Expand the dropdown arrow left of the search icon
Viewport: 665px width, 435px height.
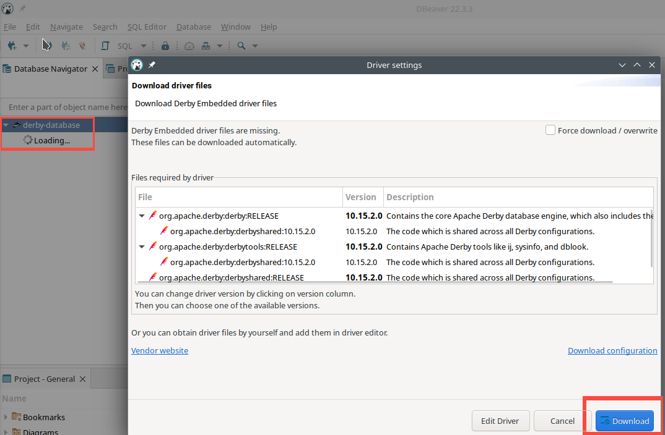220,46
